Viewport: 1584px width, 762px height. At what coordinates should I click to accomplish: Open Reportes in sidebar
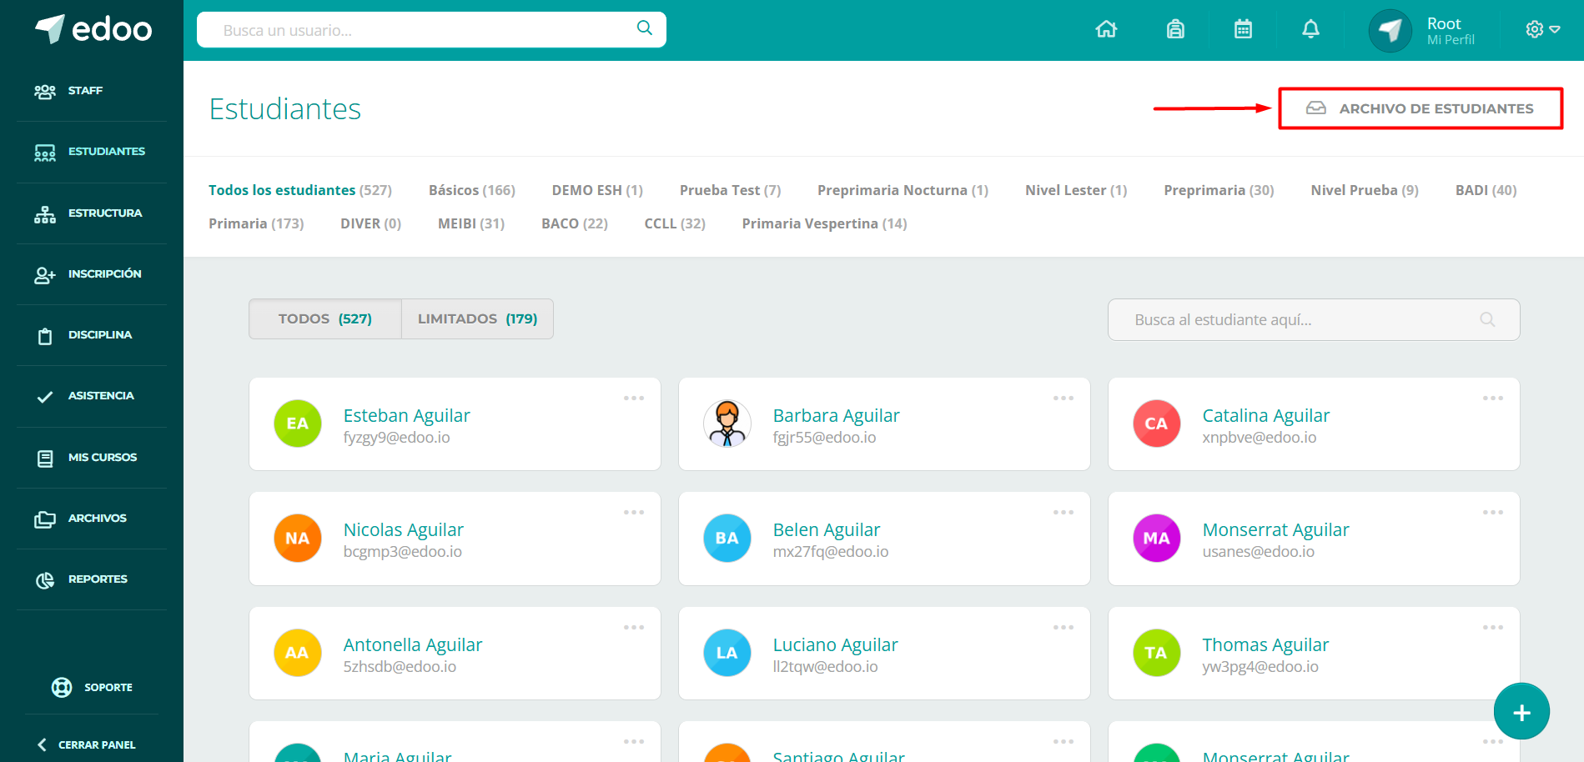click(x=92, y=579)
